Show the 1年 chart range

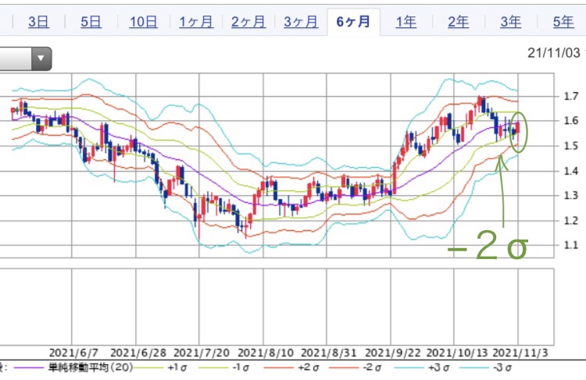[x=406, y=22]
